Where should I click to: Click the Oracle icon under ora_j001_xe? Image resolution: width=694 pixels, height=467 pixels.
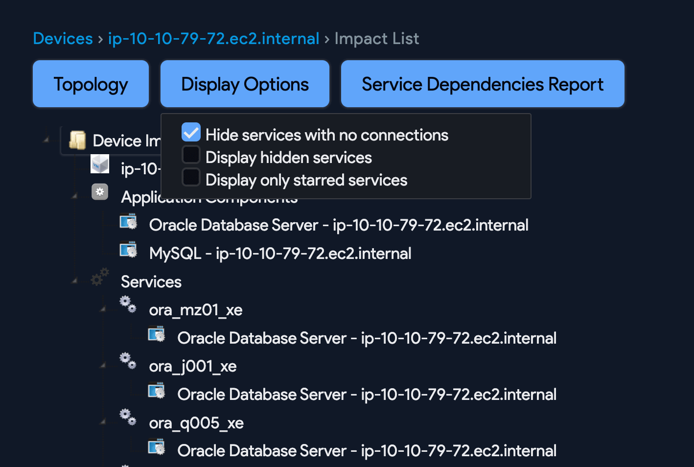click(157, 391)
